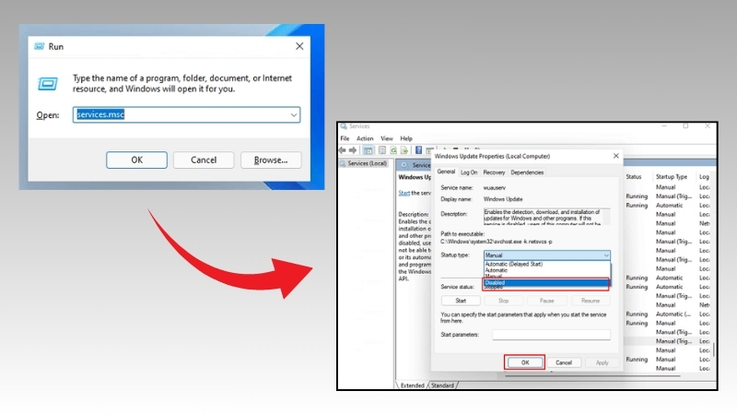
Task: Switch to the Log On tab
Action: pos(469,172)
